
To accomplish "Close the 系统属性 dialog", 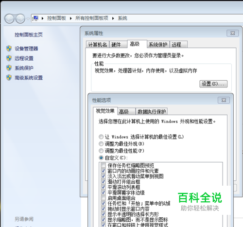I will click(232, 33).
